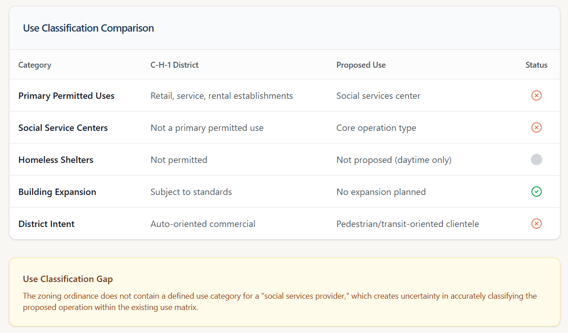Select the Primary Permitted Uses row label
The width and height of the screenshot is (568, 333).
(x=66, y=96)
